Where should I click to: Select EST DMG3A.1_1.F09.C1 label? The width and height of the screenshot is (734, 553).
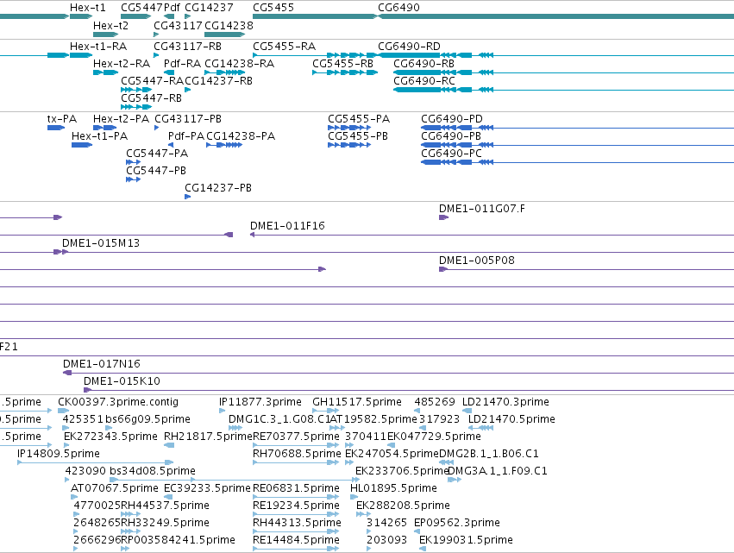(x=497, y=470)
